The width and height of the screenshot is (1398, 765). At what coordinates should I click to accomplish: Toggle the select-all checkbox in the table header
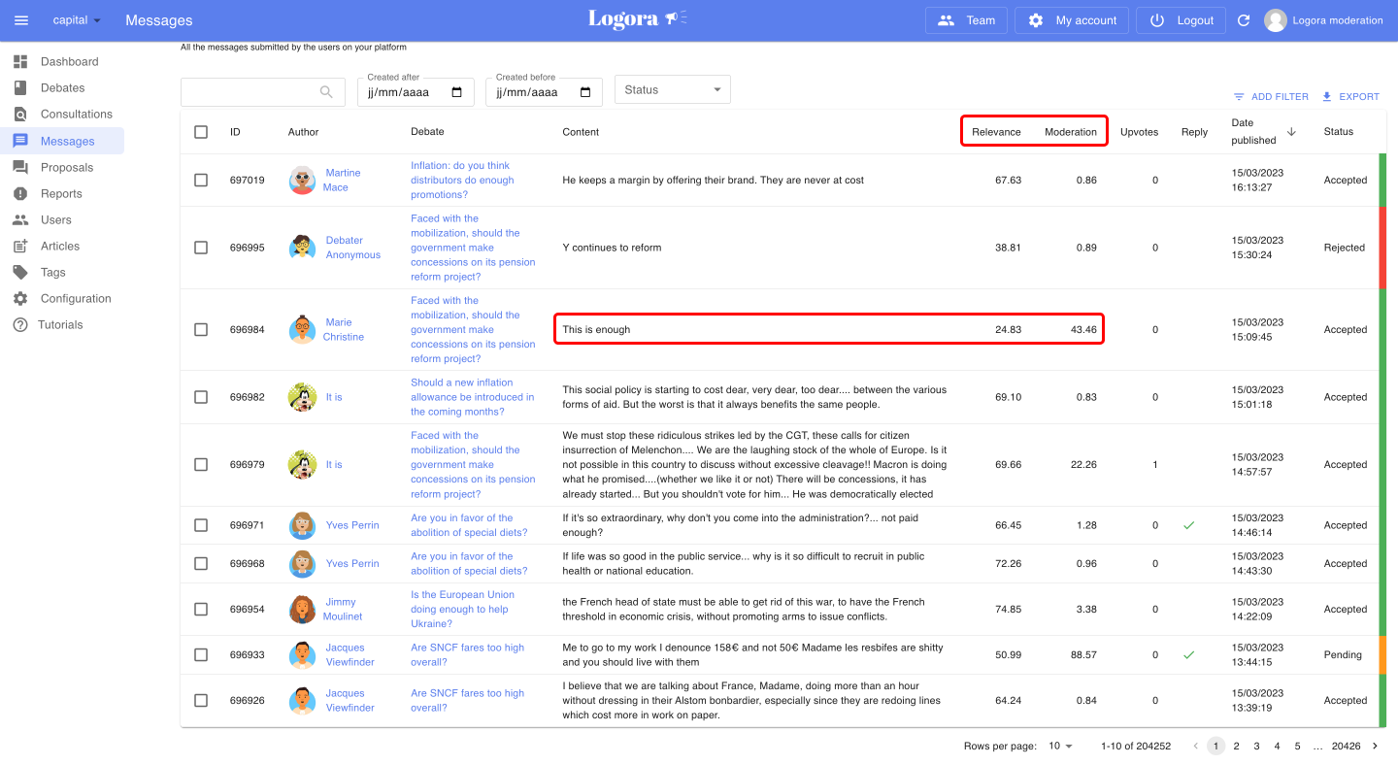click(201, 131)
